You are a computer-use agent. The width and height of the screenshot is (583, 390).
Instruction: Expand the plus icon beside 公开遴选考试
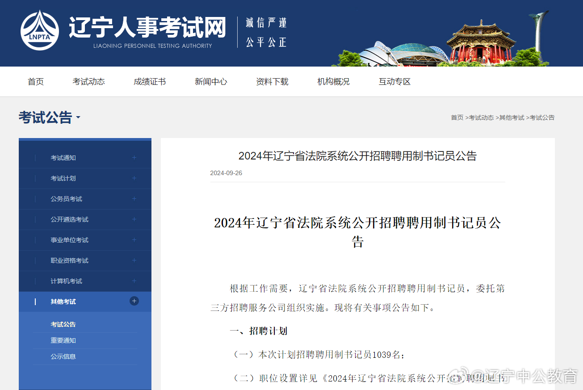(134, 219)
